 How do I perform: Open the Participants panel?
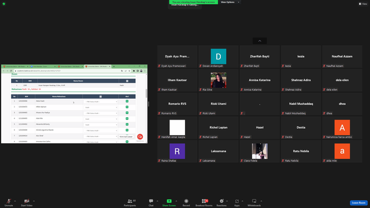point(129,202)
